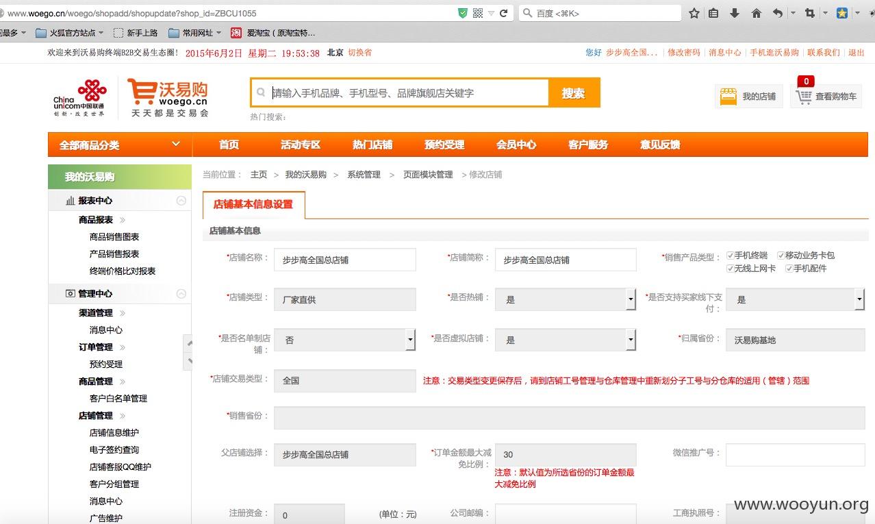
Task: Open the 是否支持买家线下支付 dropdown
Action: (795, 299)
